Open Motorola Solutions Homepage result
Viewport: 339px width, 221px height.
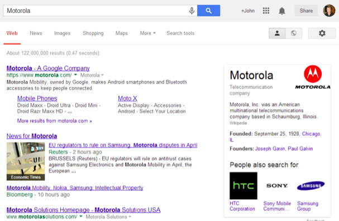(x=83, y=210)
